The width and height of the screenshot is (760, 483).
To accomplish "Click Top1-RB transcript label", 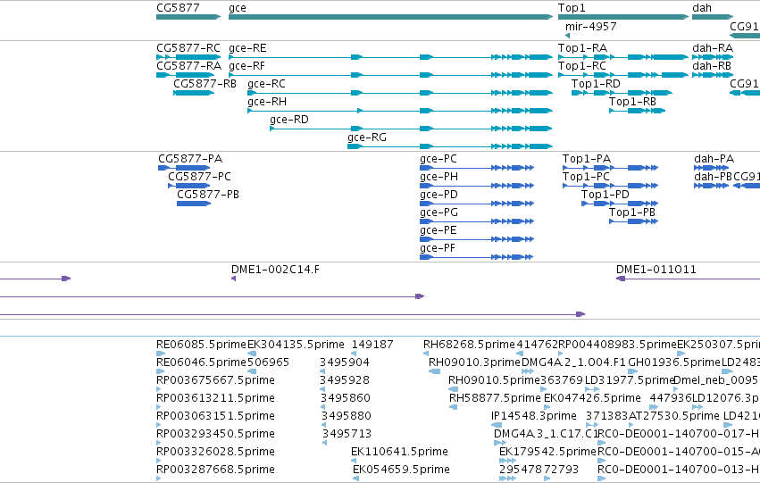I will pos(632,102).
